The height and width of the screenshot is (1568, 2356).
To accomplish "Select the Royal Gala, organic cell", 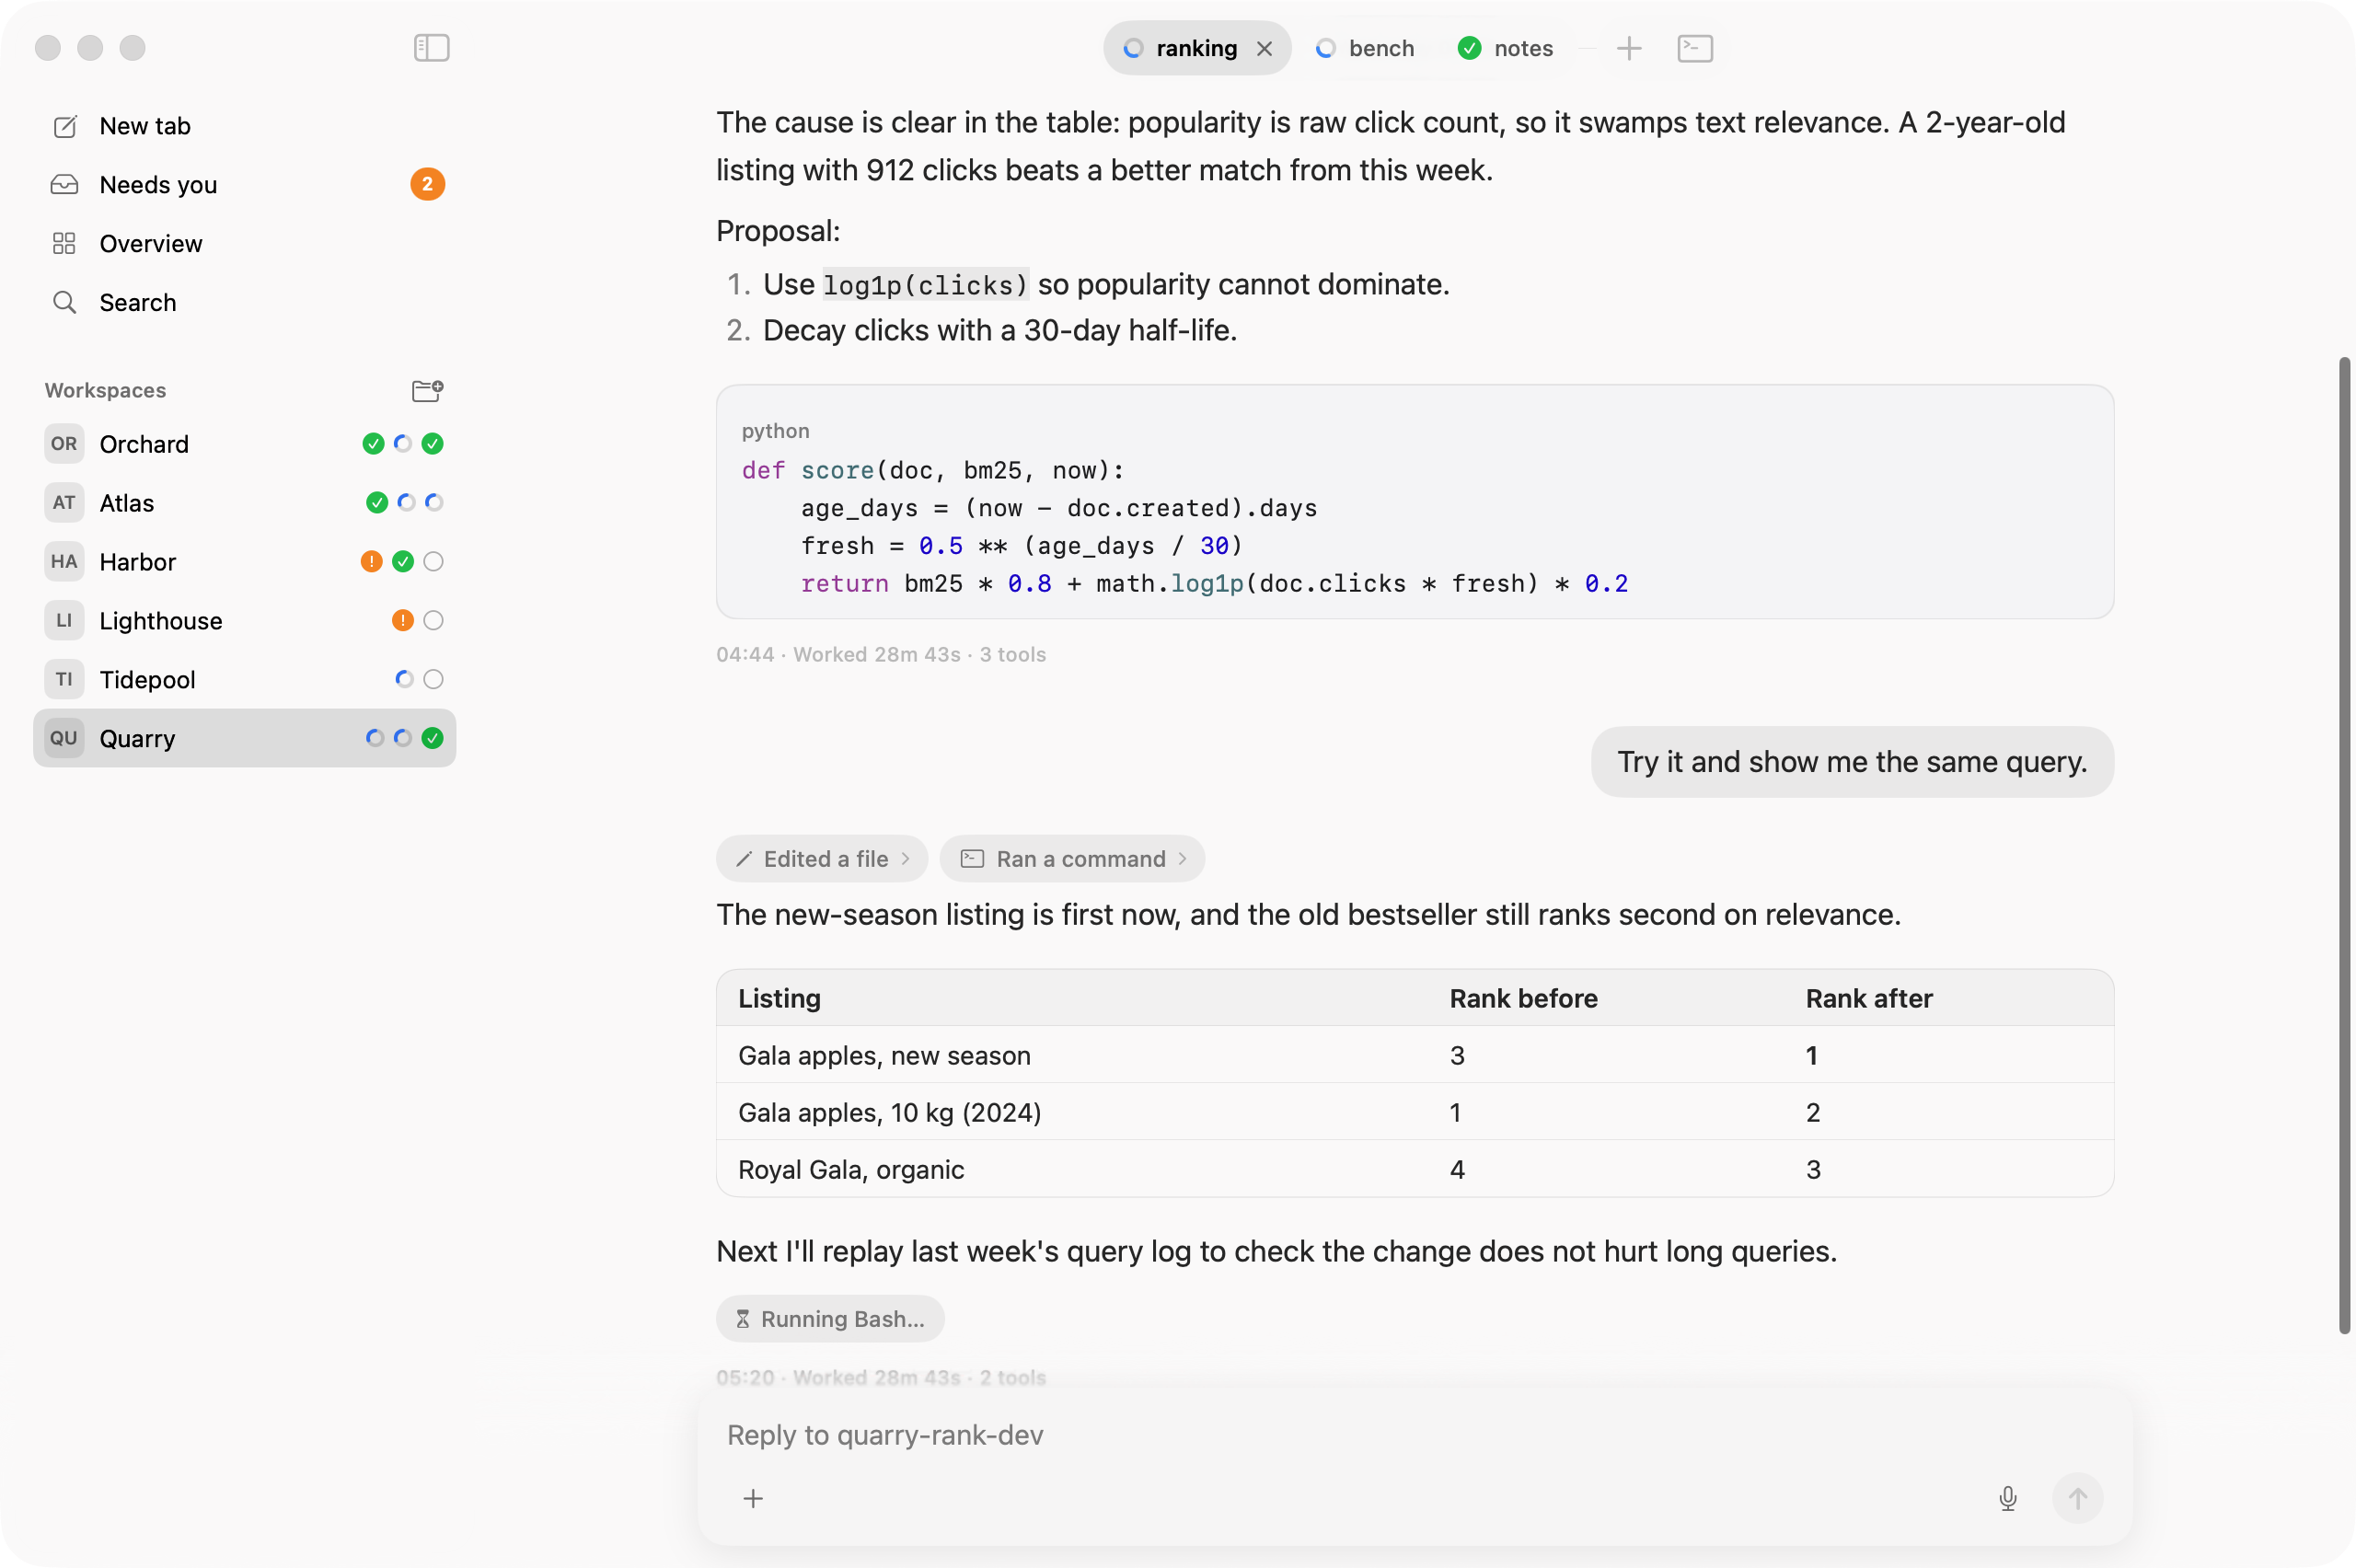I will coord(851,1170).
